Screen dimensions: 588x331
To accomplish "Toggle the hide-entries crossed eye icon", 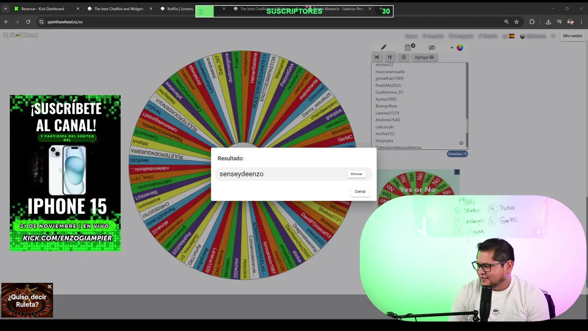I will point(432,47).
